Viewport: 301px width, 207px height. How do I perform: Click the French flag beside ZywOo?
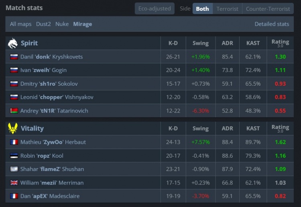[x=14, y=142]
